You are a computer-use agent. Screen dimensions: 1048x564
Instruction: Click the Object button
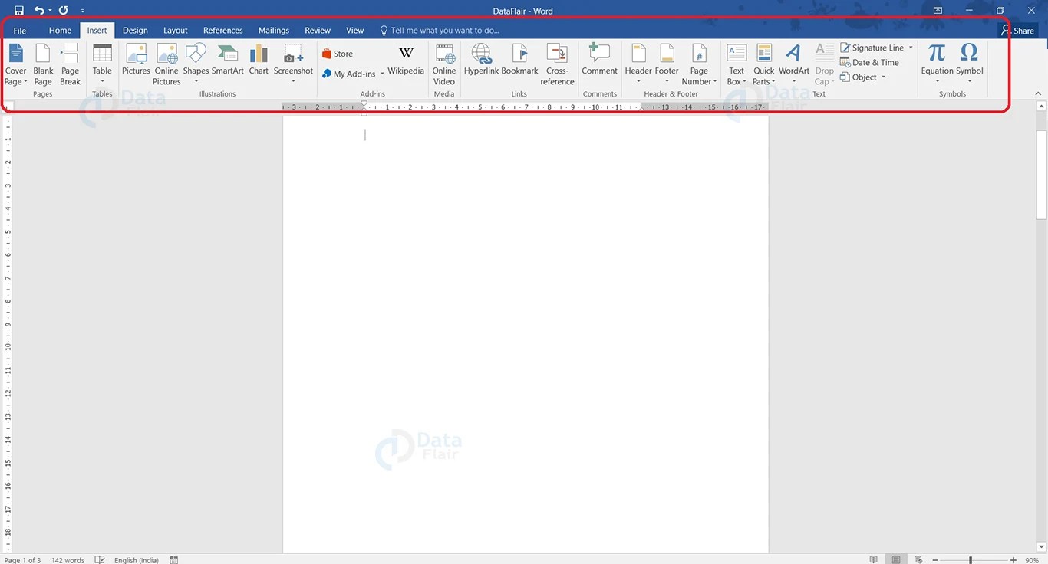pyautogui.click(x=859, y=77)
